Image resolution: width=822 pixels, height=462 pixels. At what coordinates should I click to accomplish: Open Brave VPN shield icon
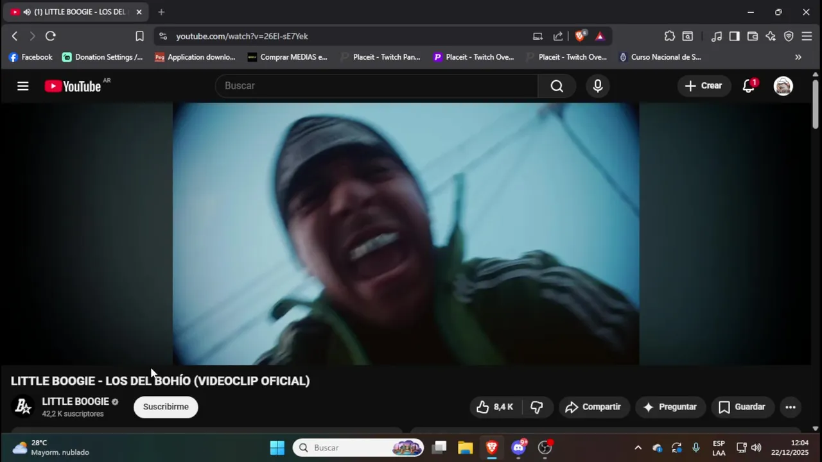[x=789, y=36]
